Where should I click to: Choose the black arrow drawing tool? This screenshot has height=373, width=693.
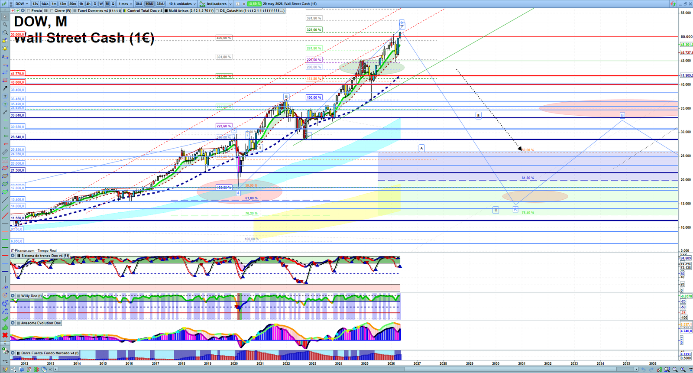click(x=5, y=88)
